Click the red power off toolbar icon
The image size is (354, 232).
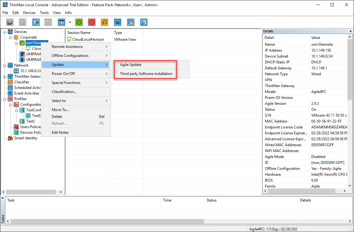click(x=92, y=22)
